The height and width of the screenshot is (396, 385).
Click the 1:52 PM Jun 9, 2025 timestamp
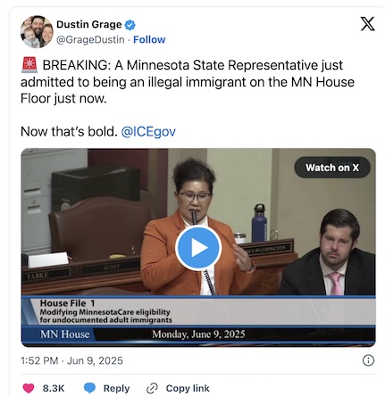point(71,360)
